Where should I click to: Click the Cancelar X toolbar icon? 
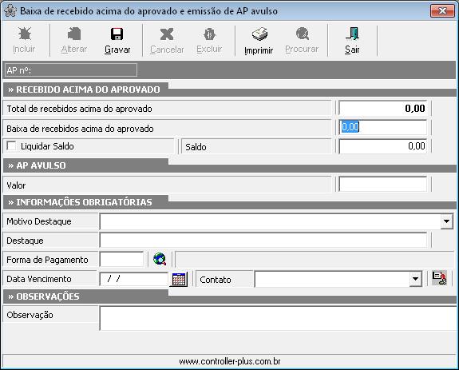[x=167, y=34]
